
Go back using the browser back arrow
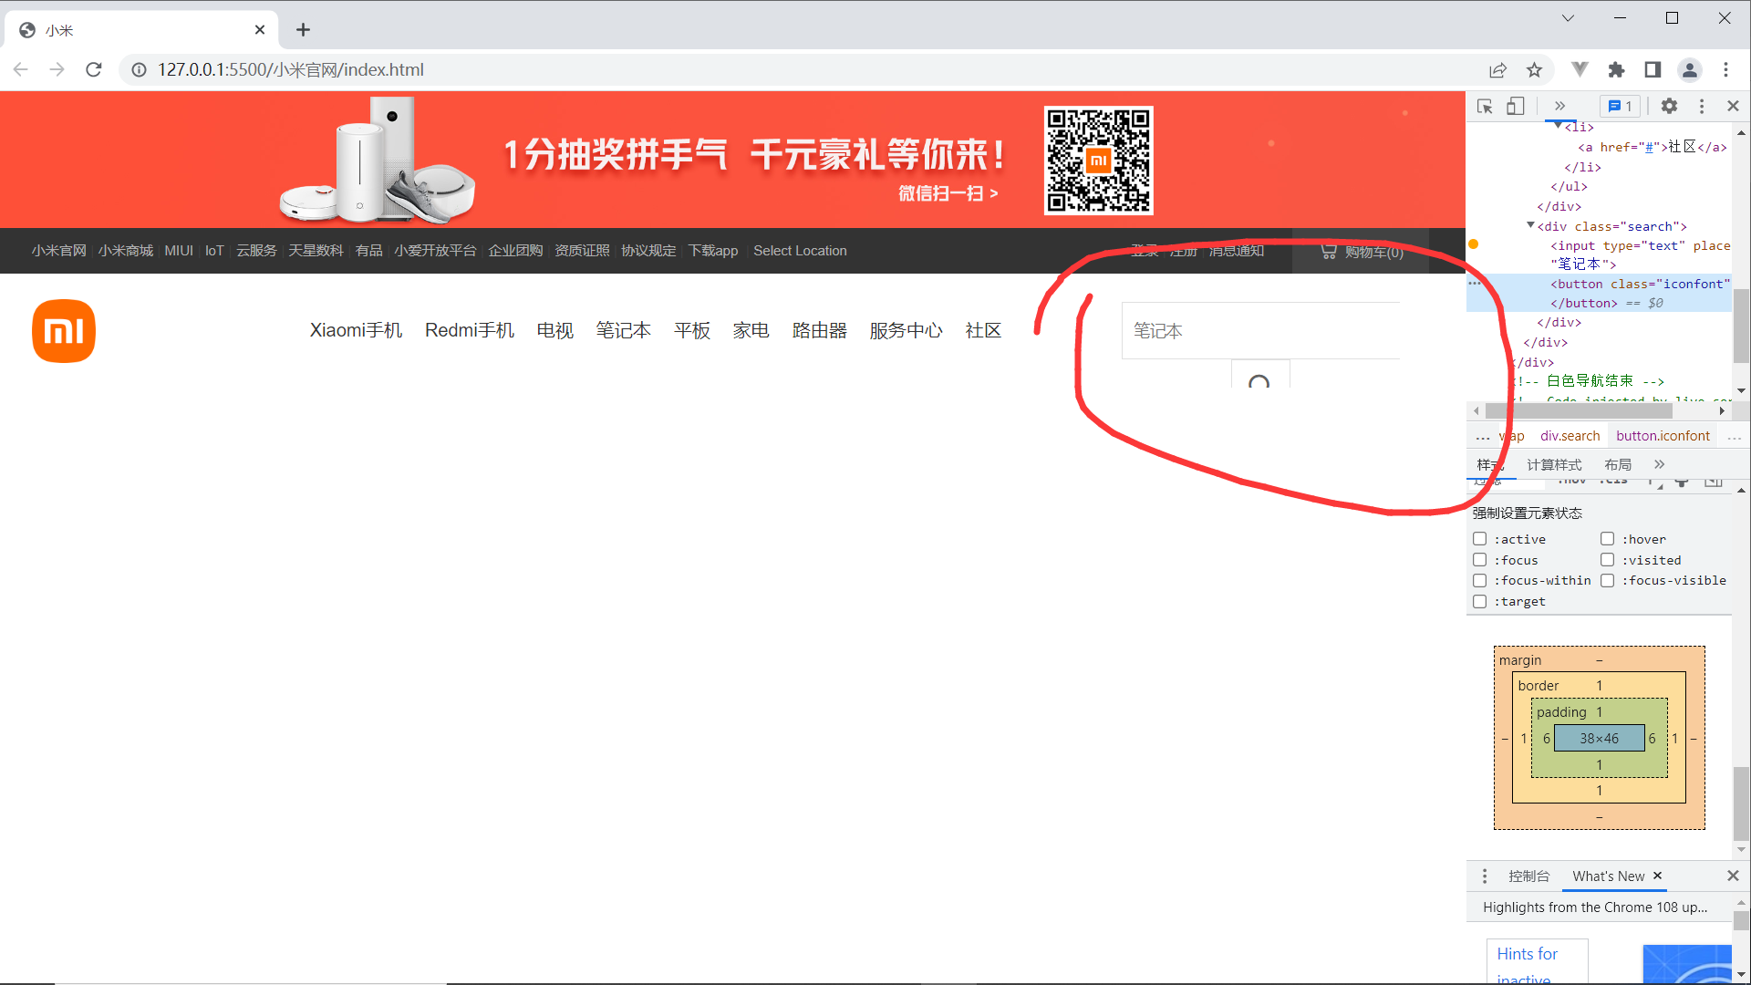[x=21, y=69]
